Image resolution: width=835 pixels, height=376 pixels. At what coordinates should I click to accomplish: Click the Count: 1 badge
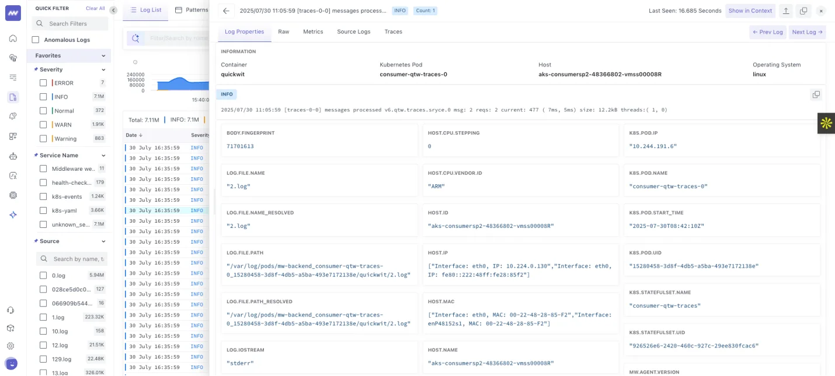tap(425, 10)
